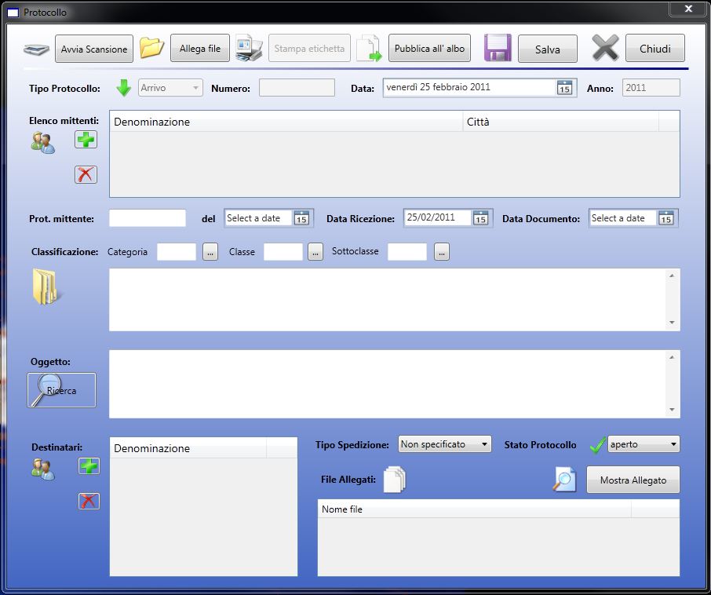Click the Ricerca magnifier button
This screenshot has width=711, height=595.
(61, 390)
